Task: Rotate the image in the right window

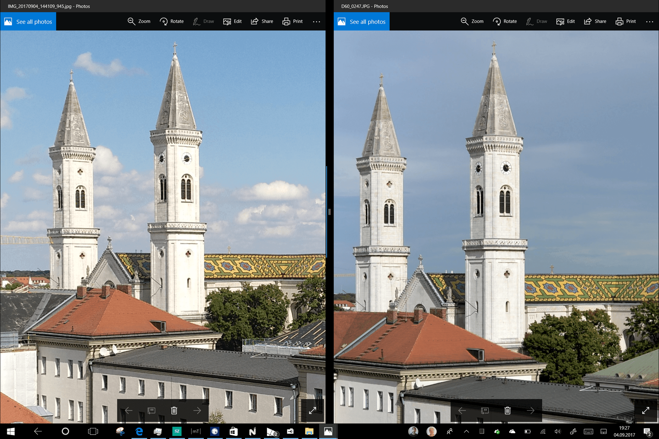Action: (x=505, y=21)
